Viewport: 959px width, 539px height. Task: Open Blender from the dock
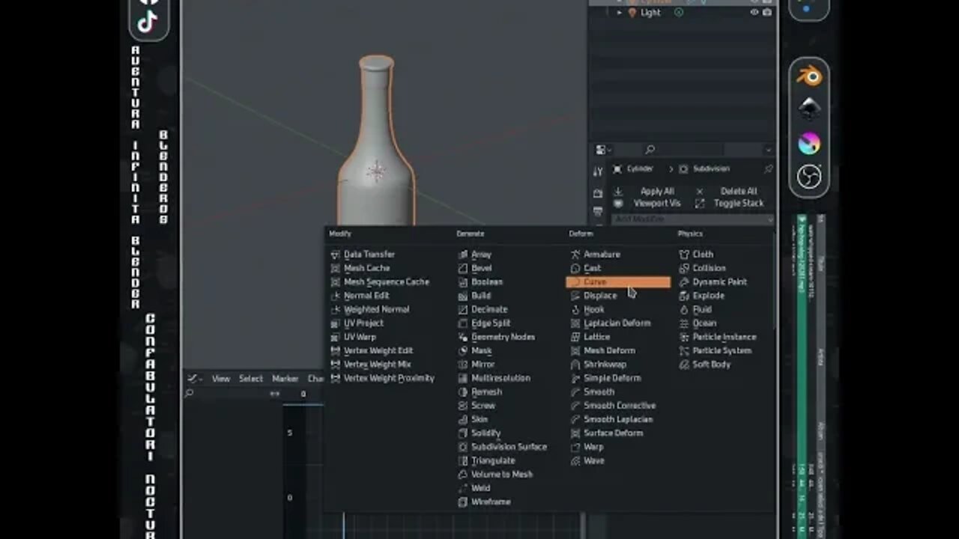(x=809, y=76)
